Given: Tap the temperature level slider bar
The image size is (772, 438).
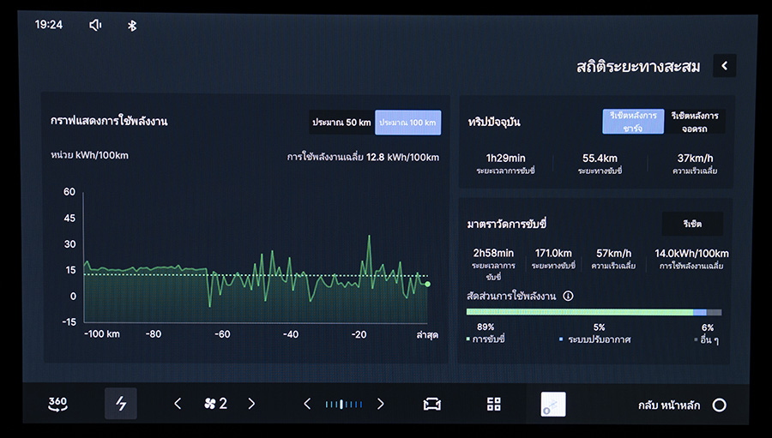Looking at the screenshot, I should tap(343, 404).
